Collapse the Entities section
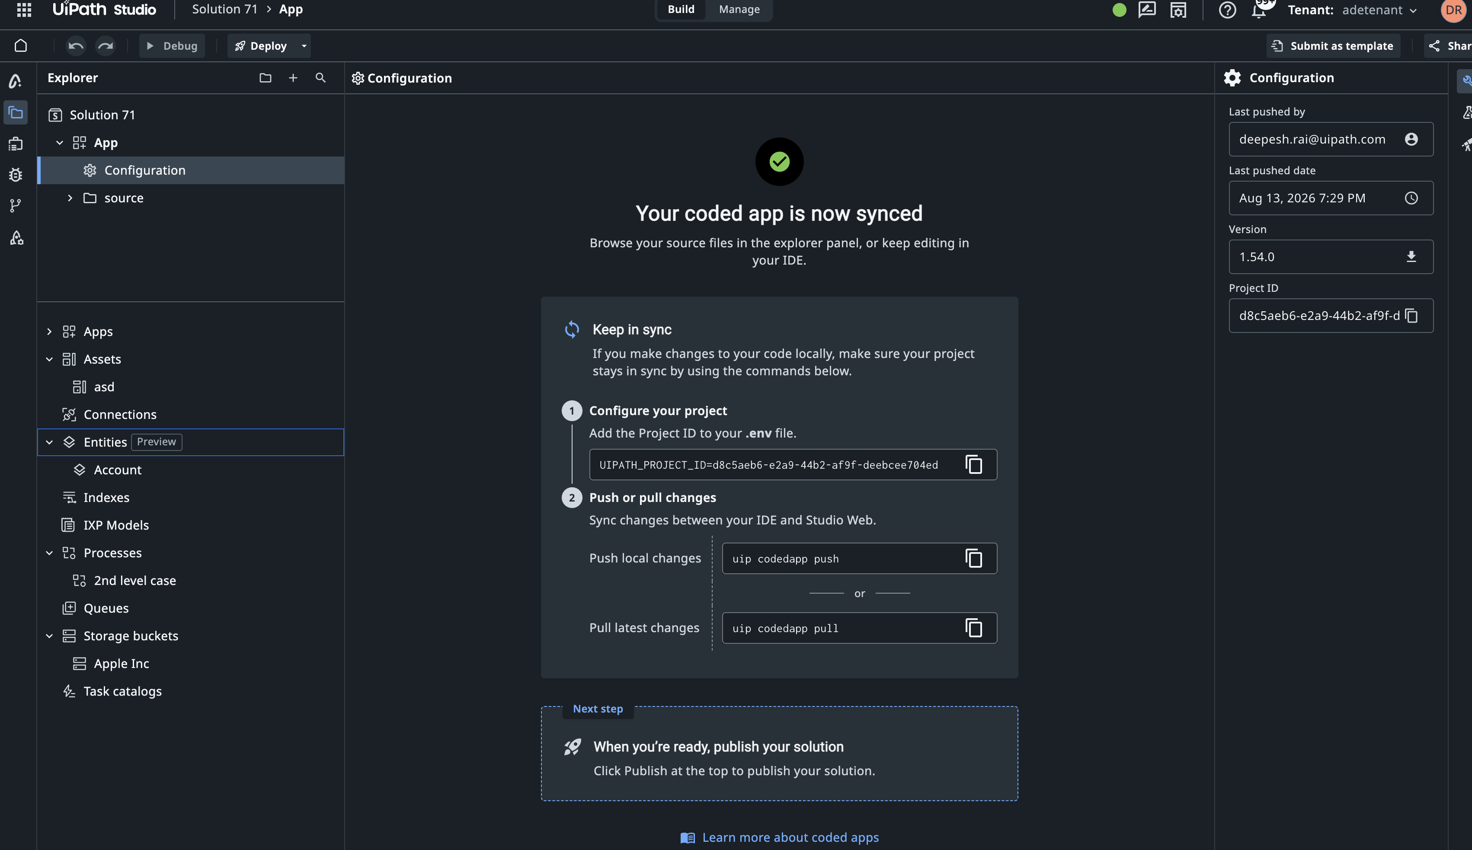The height and width of the screenshot is (850, 1472). tap(50, 443)
